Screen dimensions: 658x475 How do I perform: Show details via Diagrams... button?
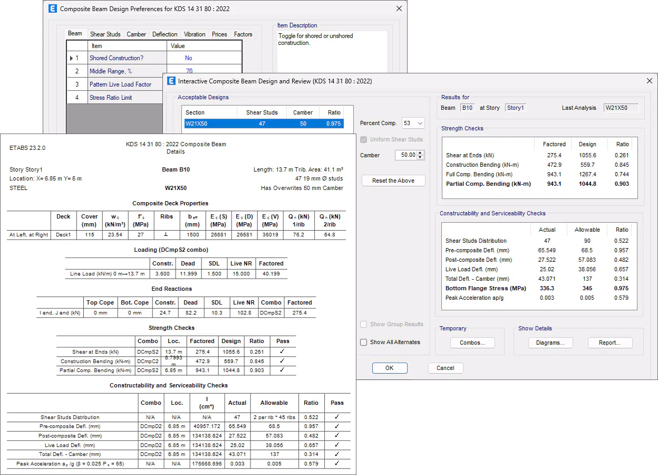(x=550, y=343)
